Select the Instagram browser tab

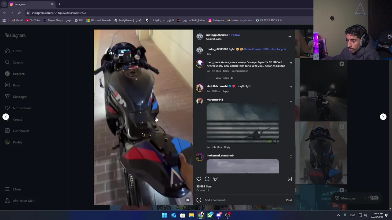pyautogui.click(x=31, y=4)
